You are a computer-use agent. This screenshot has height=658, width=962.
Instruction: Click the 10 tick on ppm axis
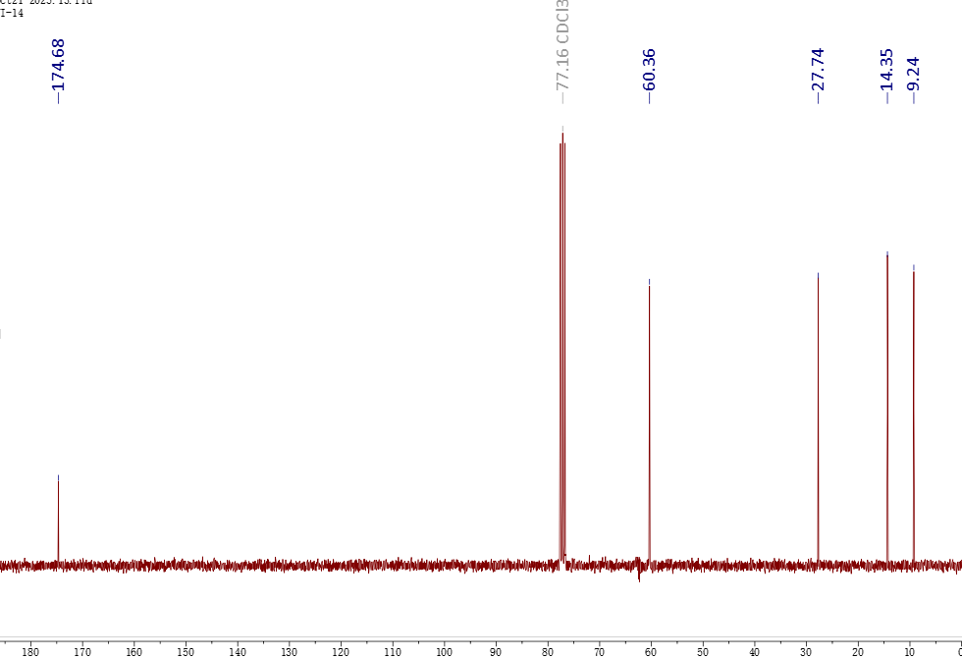click(909, 651)
